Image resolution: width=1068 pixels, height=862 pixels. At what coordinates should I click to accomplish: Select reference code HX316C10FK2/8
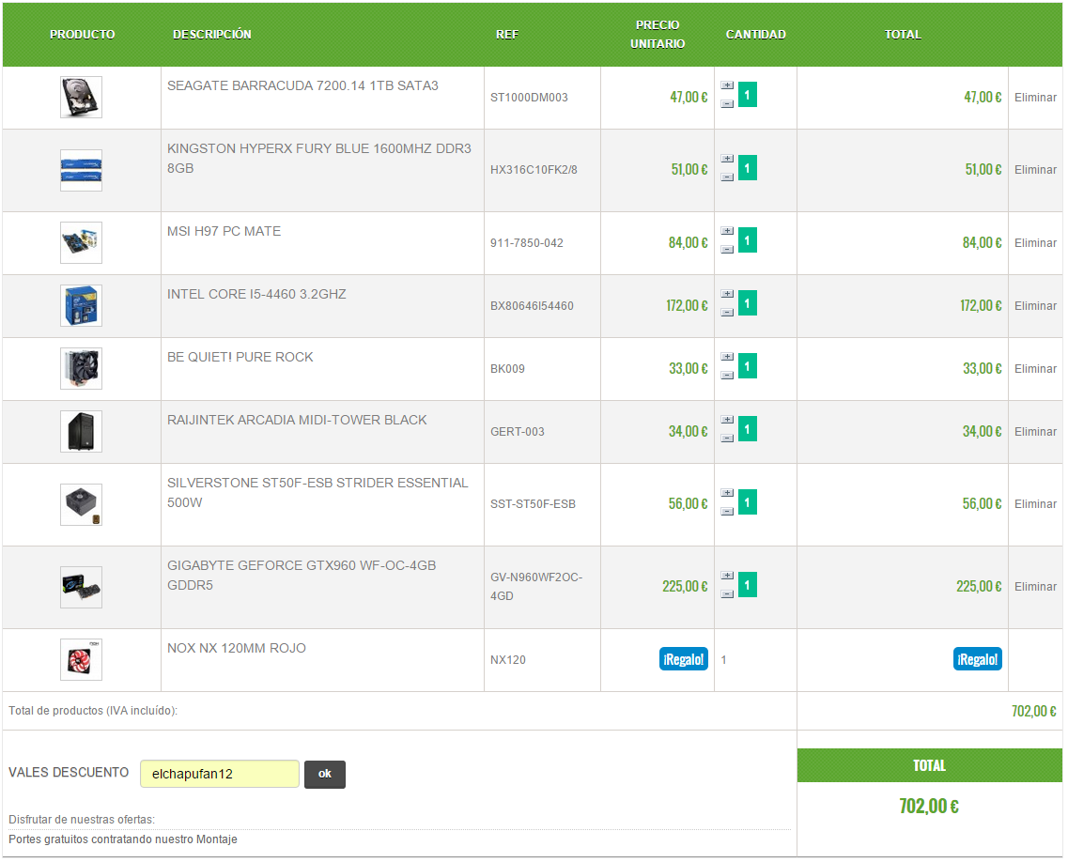[534, 170]
